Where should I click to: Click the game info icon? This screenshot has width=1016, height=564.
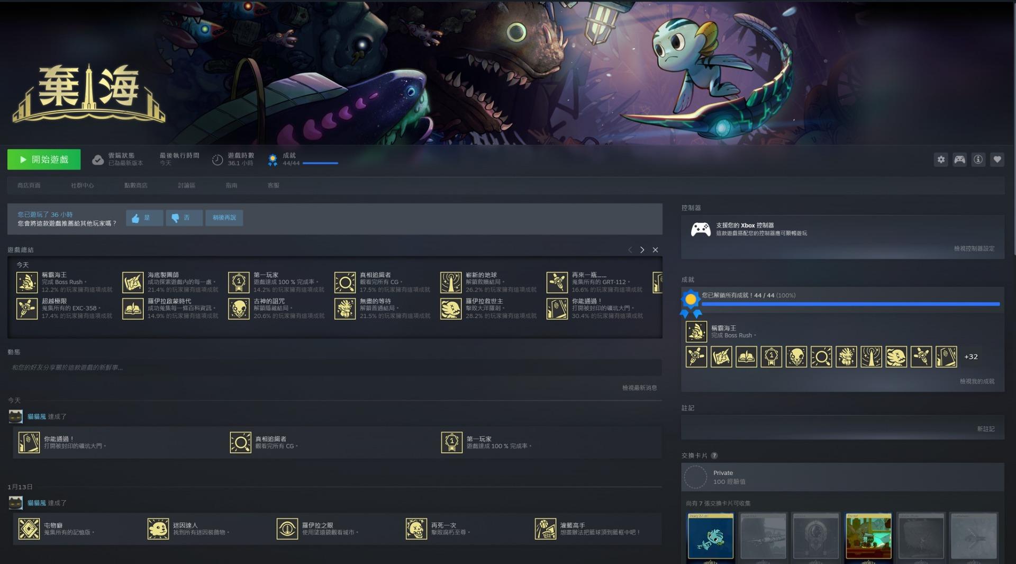[978, 159]
